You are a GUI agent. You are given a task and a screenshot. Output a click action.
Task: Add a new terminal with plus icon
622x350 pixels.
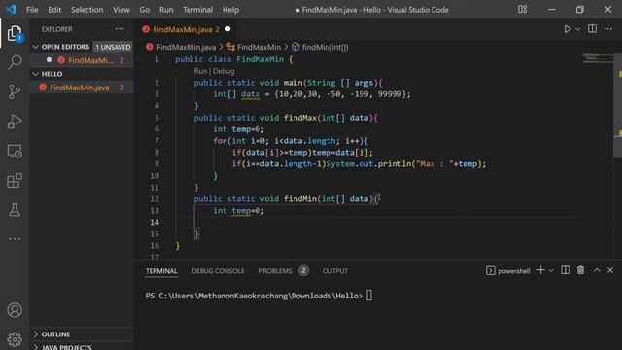pyautogui.click(x=540, y=270)
